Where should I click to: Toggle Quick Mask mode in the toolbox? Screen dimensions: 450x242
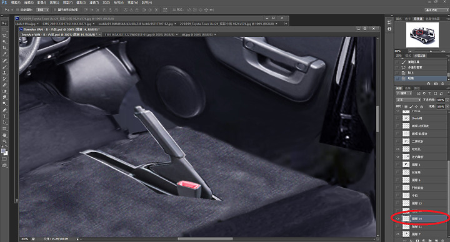[x=4, y=159]
